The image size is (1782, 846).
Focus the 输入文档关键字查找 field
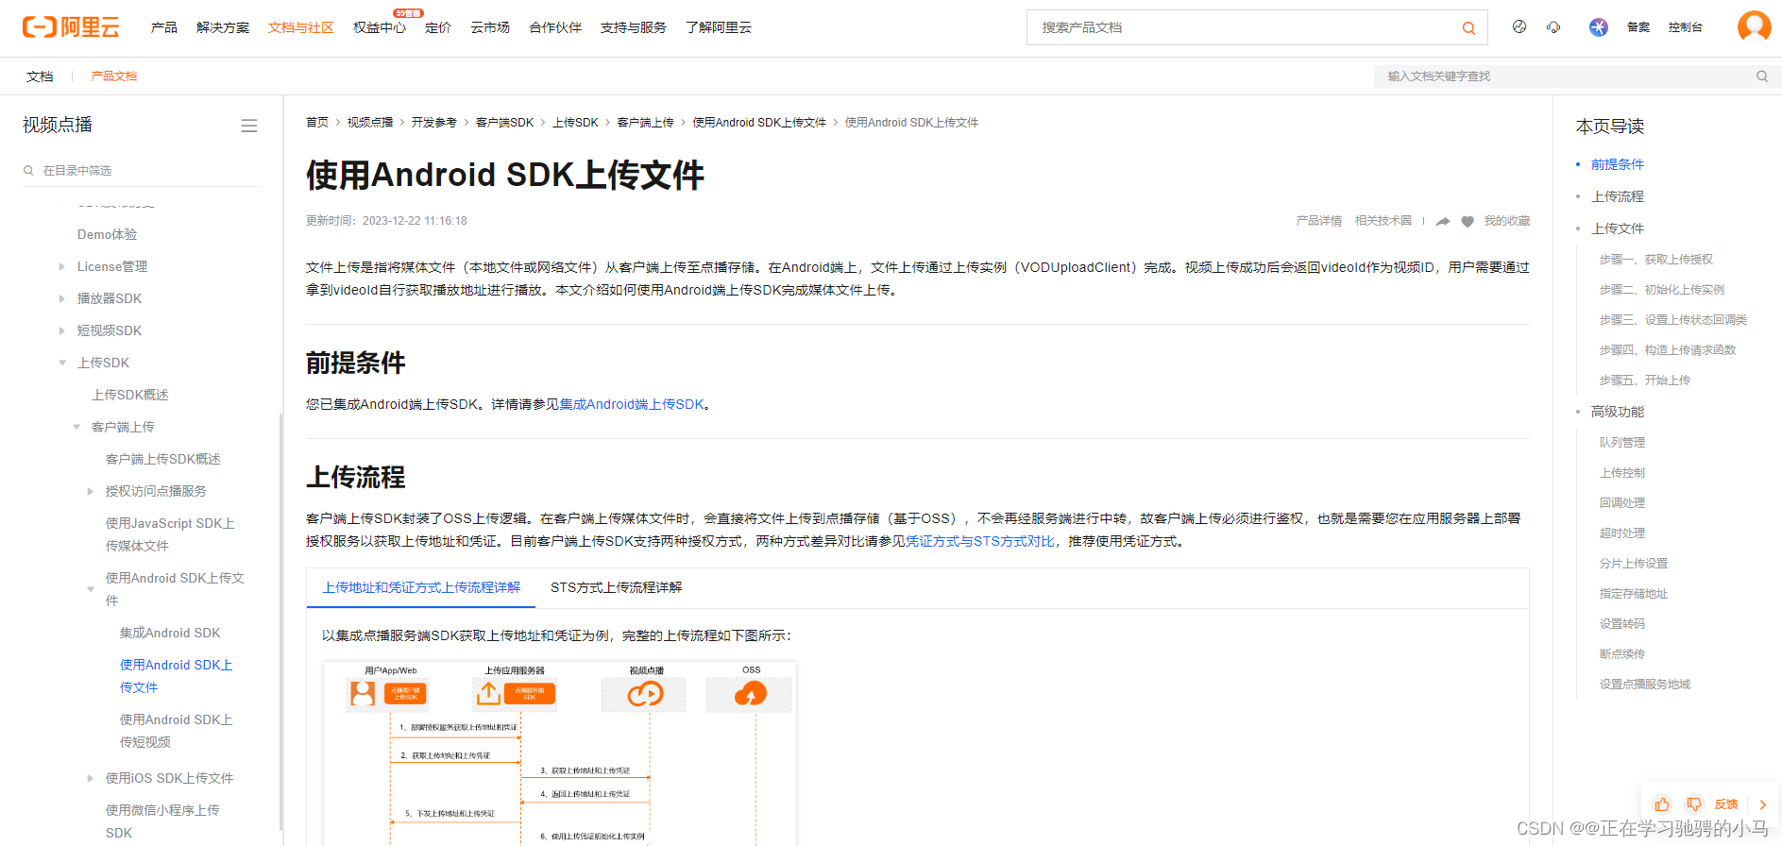pos(1564,76)
